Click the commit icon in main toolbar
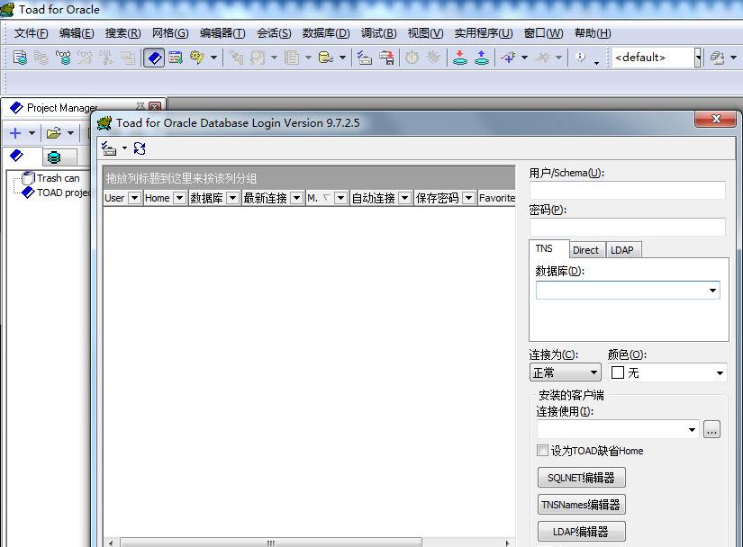The width and height of the screenshot is (743, 547). (460, 58)
